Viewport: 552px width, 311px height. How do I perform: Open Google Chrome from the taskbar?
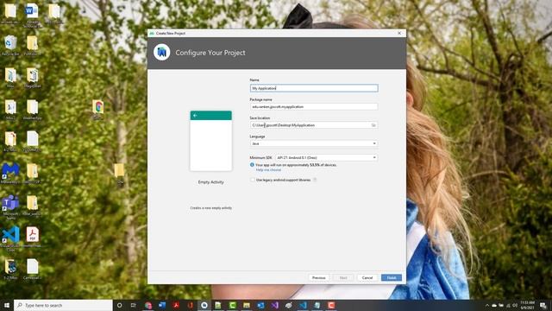pyautogui.click(x=148, y=305)
